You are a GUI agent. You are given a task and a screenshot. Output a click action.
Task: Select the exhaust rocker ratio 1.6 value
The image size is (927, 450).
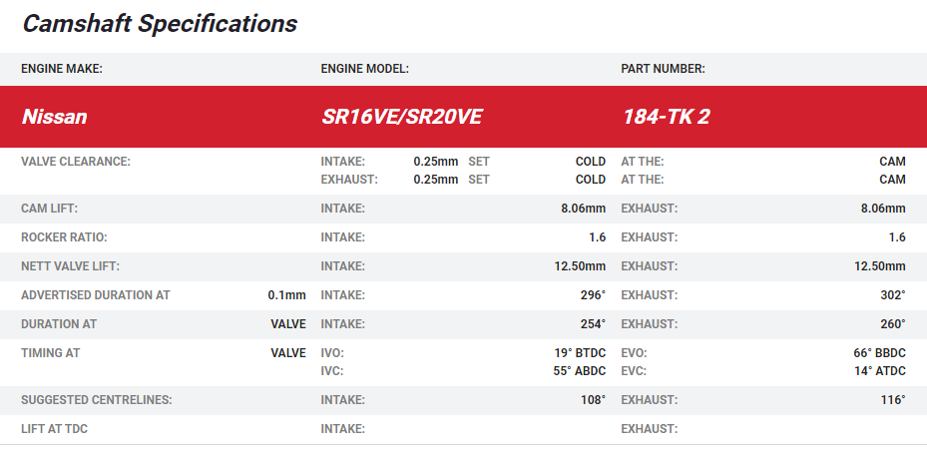[896, 237]
